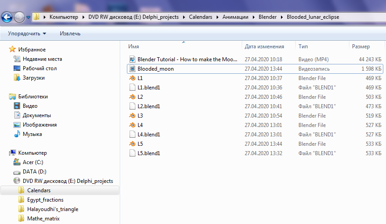This screenshot has height=224, width=386.
Task: Click the video icon of Blooded_moon
Action: point(132,69)
